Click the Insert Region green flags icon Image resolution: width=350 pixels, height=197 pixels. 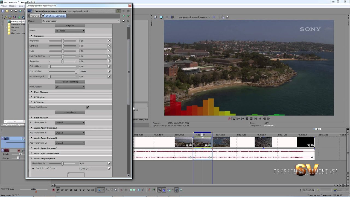(x=154, y=190)
